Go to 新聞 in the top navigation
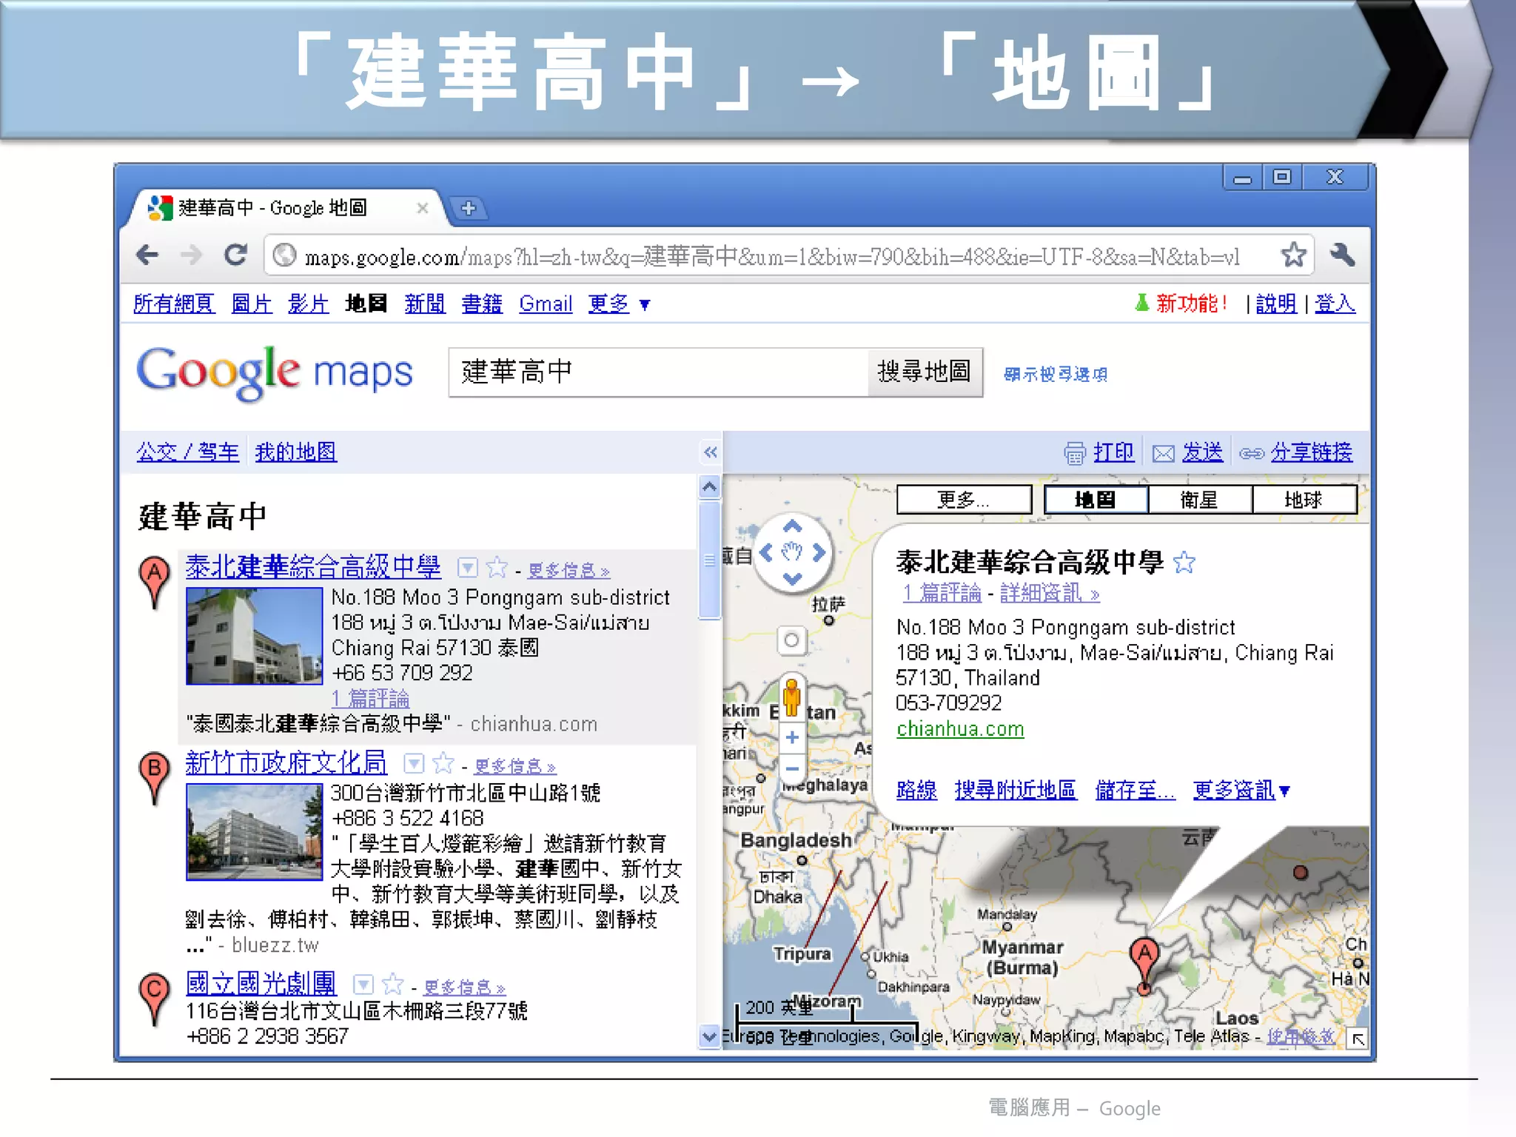Image resolution: width=1516 pixels, height=1137 pixels. 425,303
